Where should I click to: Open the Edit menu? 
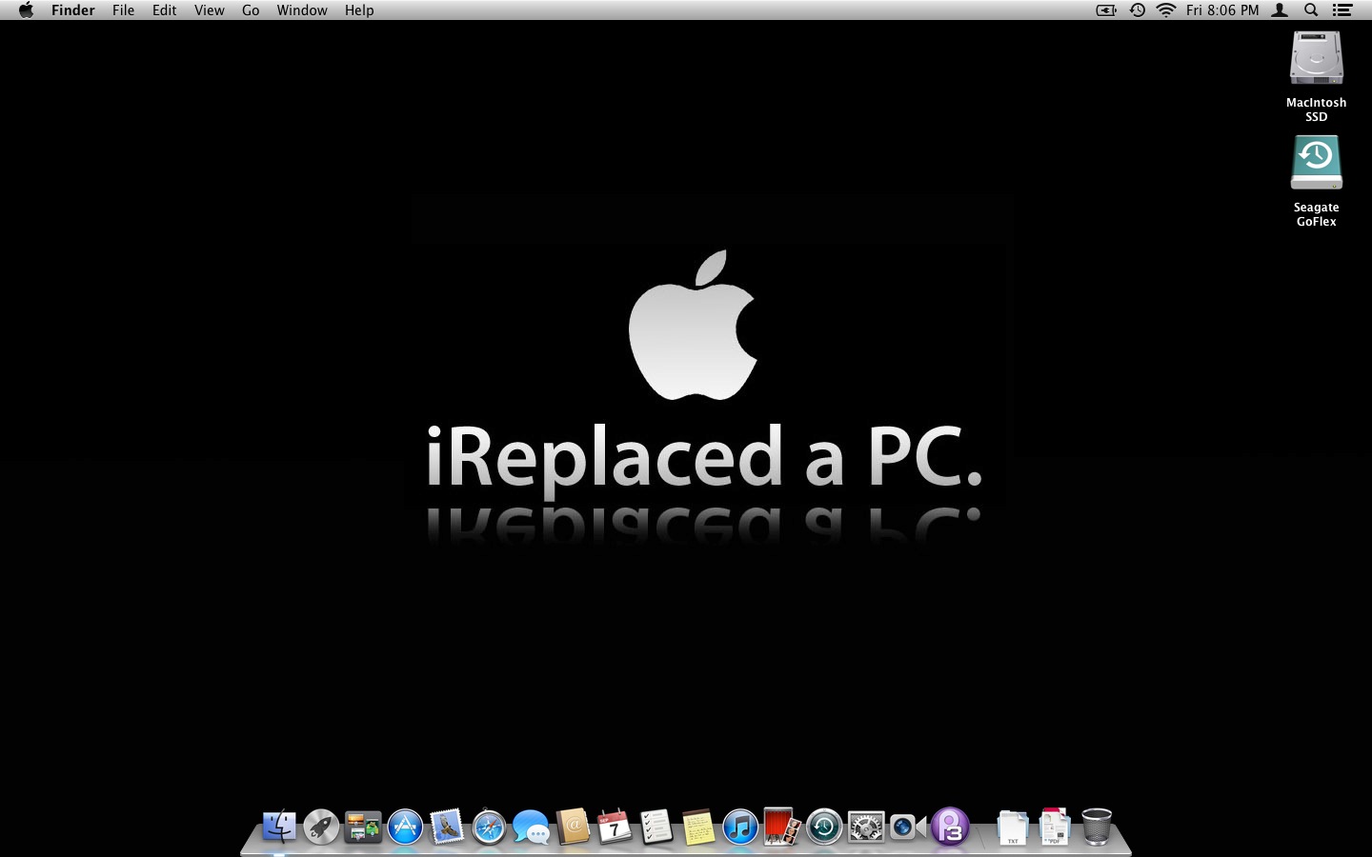[164, 10]
